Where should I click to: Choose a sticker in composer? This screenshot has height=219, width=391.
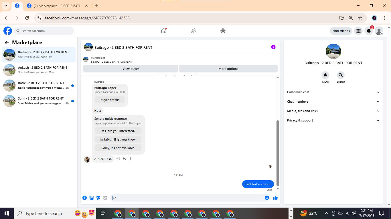click(x=98, y=198)
